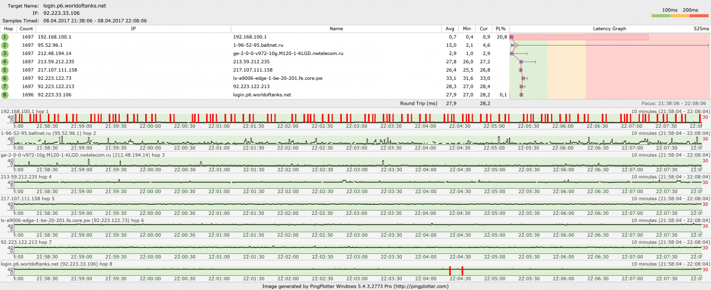Click the green 100ms legend bar
This screenshot has height=290, width=711.
pos(661,15)
